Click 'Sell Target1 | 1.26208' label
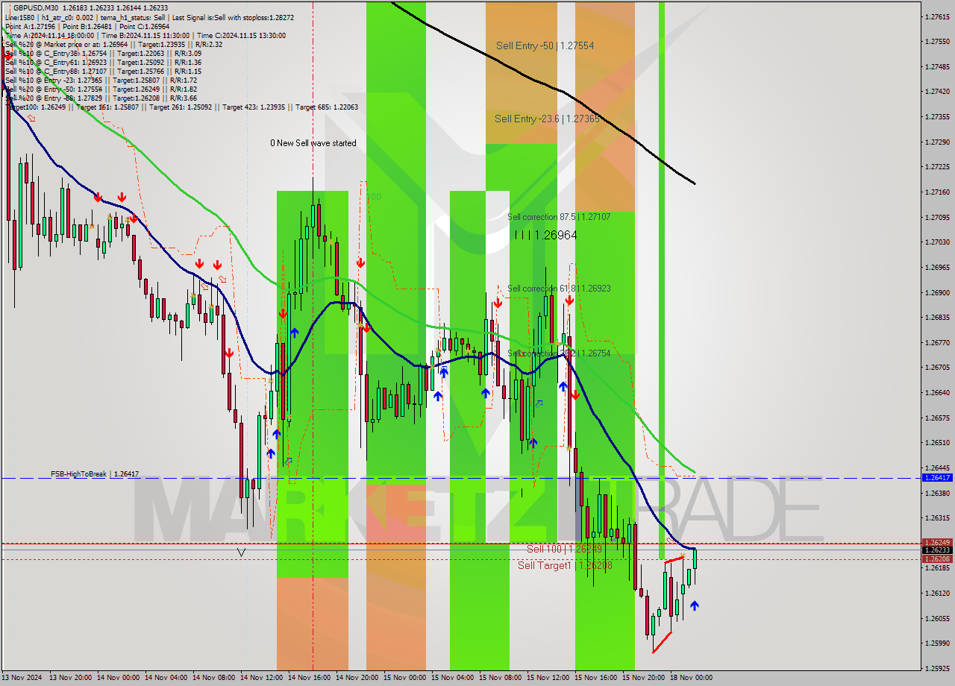955x686 pixels. click(565, 565)
